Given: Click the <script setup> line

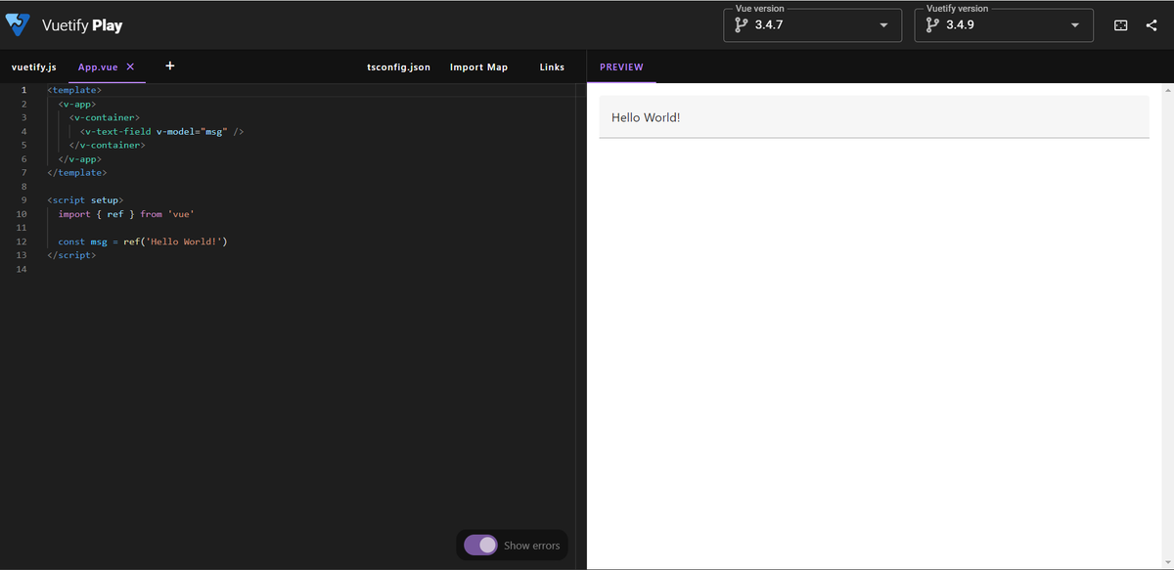Looking at the screenshot, I should (85, 199).
